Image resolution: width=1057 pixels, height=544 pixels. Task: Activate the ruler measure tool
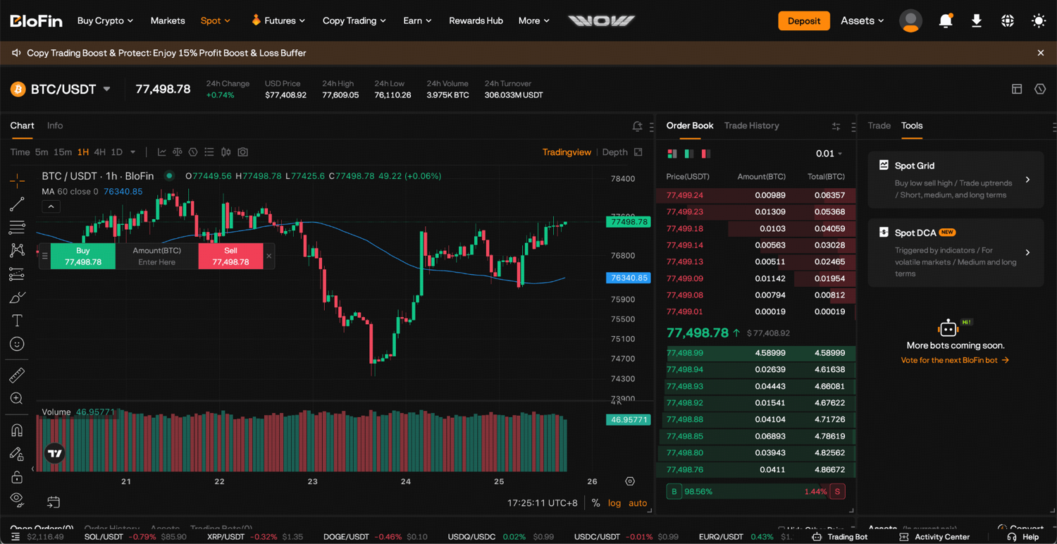(17, 375)
